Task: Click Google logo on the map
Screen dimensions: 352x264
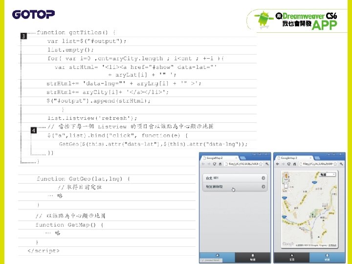Action: point(288,244)
